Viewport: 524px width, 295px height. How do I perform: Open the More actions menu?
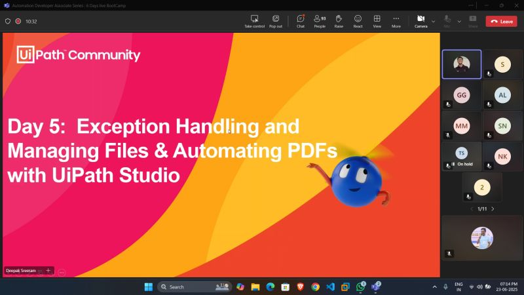(396, 21)
